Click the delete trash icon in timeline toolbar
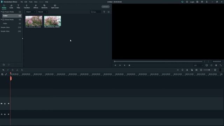 pos(13,70)
